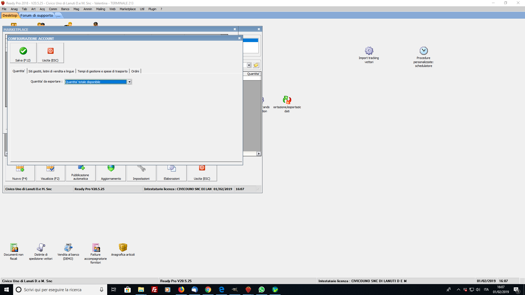Screen dimensions: 525x295
Task: Open Procedure personalizzate schedulatore icon
Action: tap(424, 51)
